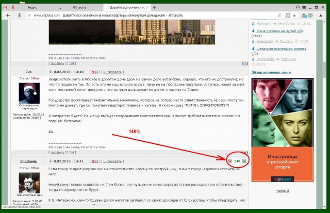
Task: Open downloads with the down-arrow icon
Action: click(321, 15)
